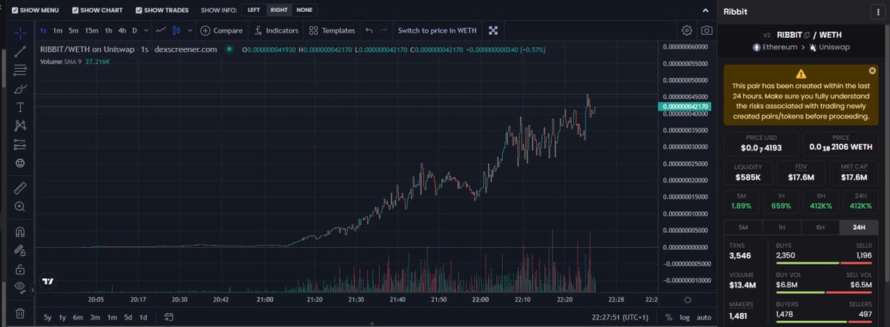This screenshot has height=327, width=890.
Task: Select the 5m timeframe
Action: pyautogui.click(x=73, y=30)
